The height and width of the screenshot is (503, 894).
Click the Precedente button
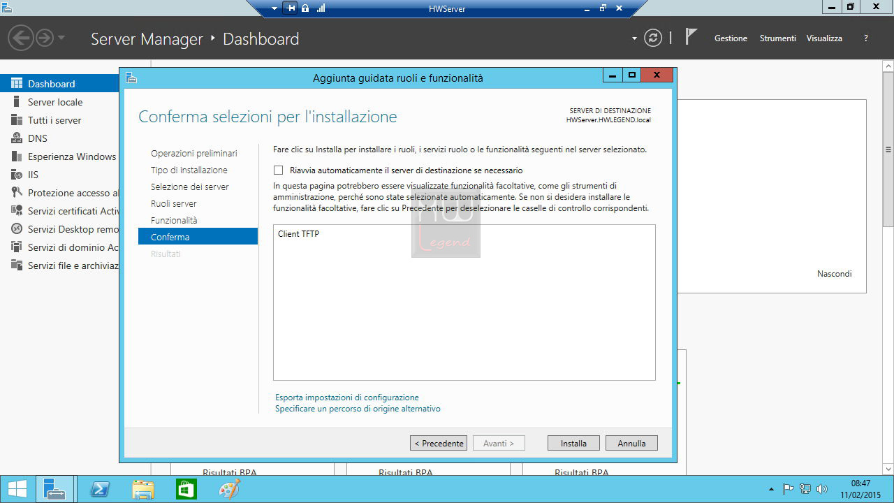point(439,443)
